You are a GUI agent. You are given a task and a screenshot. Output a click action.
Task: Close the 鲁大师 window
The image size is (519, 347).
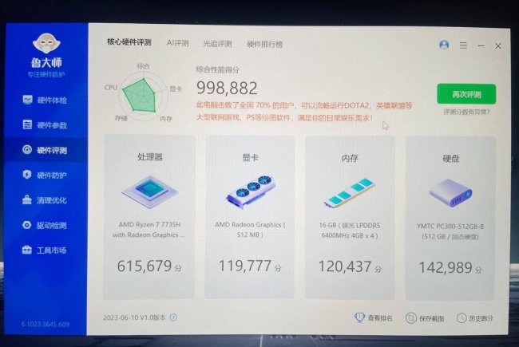pos(498,46)
